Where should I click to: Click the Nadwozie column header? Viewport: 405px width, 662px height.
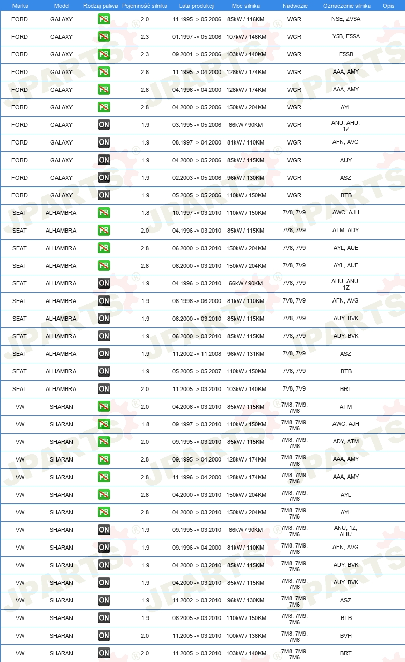295,6
